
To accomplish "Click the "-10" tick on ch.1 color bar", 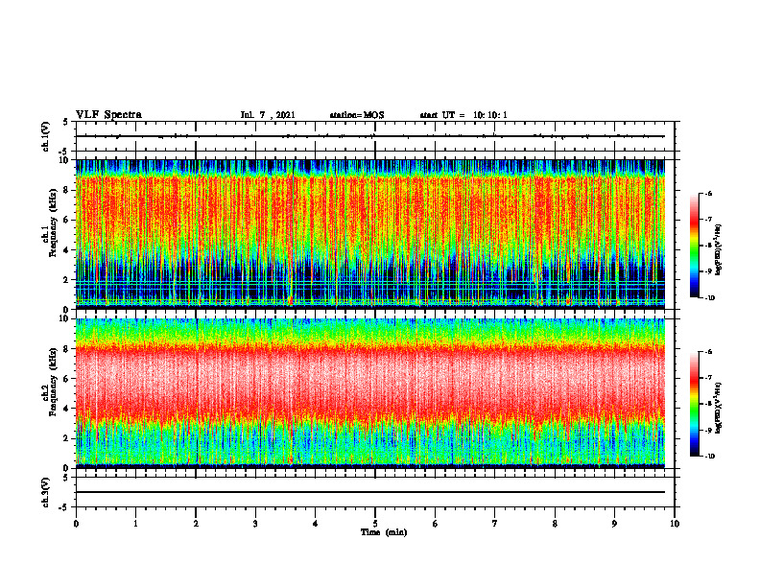I will click(x=710, y=298).
